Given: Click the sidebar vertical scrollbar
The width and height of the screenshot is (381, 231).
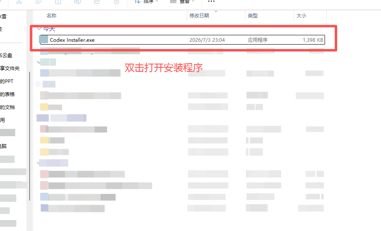Looking at the screenshot, I should tap(30, 136).
